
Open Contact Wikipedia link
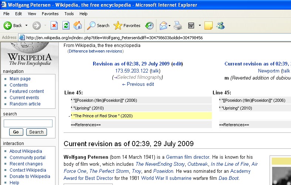pyautogui.click(x=28, y=170)
